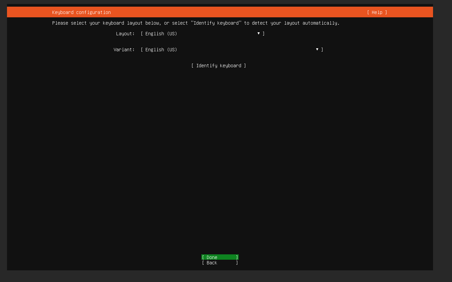Click the keyboard layout instruction sentence
This screenshot has width=452, height=282.
[x=196, y=23]
